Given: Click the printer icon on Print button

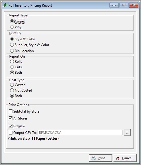Looking at the screenshot, I should [93, 158].
